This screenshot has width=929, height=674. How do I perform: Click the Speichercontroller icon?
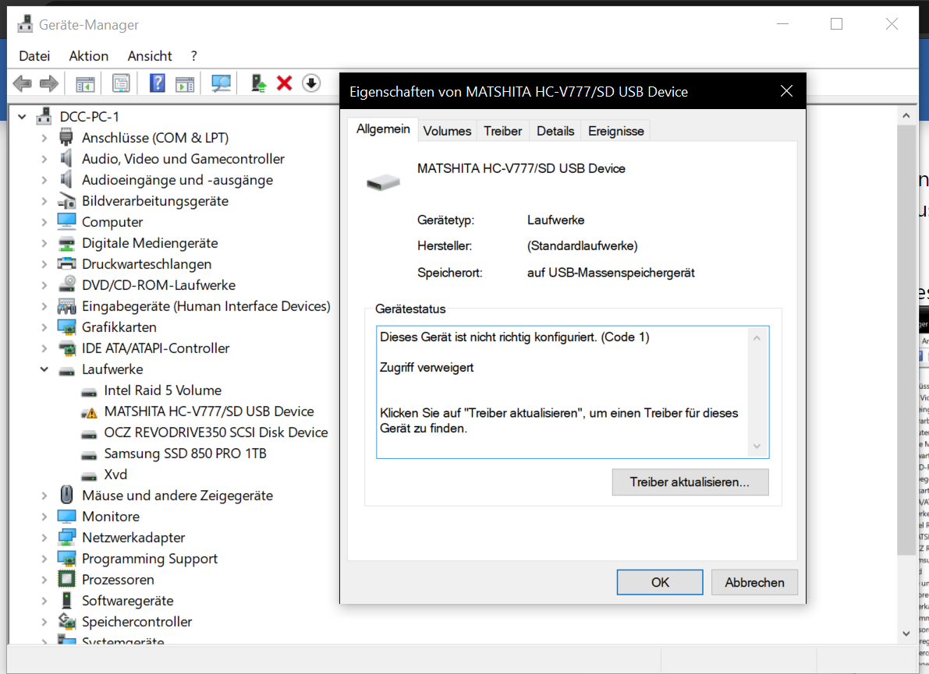tap(66, 621)
